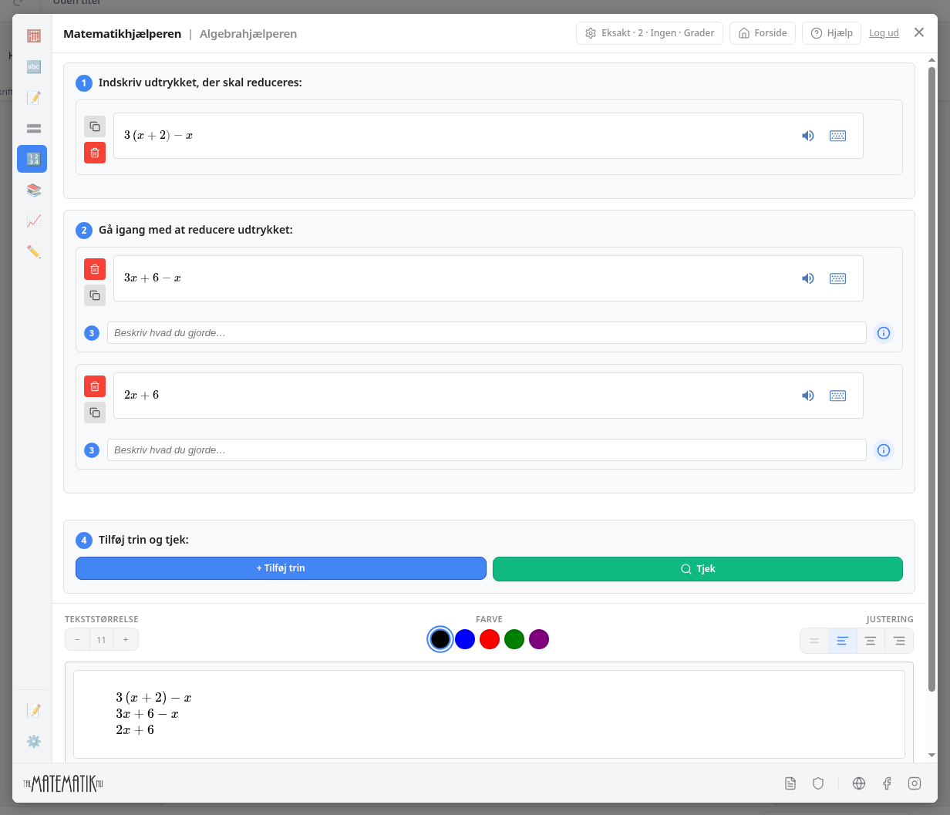The image size is (950, 815).
Task: Decrease the text size with the minus button
Action: tap(77, 639)
